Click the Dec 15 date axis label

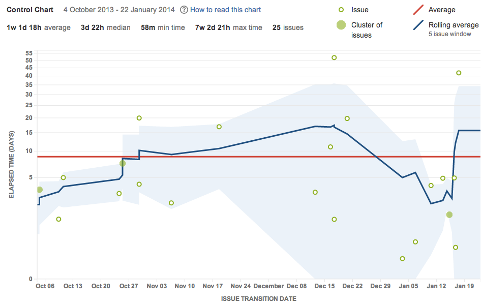coord(324,286)
